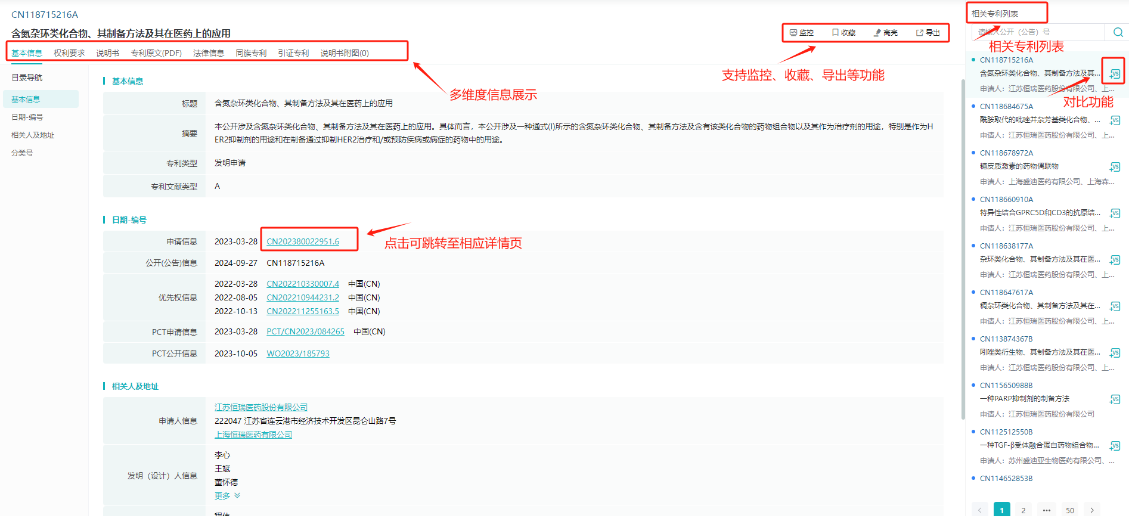Viewport: 1129px width, 518px height.
Task: Open CN114652853B in the related patents list
Action: coord(1006,479)
